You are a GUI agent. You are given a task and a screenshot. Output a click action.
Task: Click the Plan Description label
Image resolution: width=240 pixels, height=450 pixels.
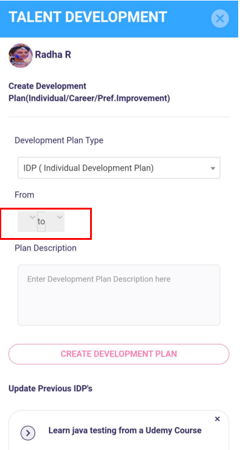(45, 248)
